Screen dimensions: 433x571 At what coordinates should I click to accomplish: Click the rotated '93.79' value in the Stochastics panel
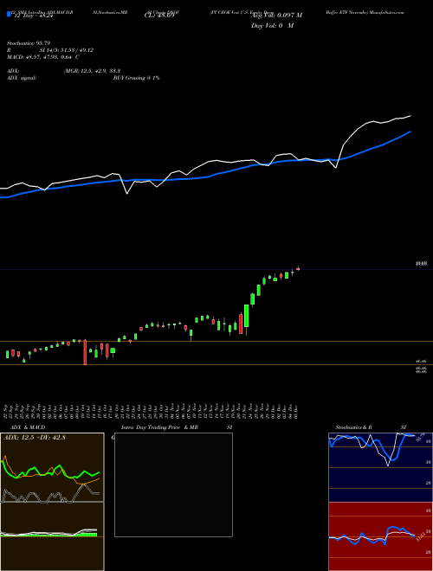pyautogui.click(x=422, y=436)
